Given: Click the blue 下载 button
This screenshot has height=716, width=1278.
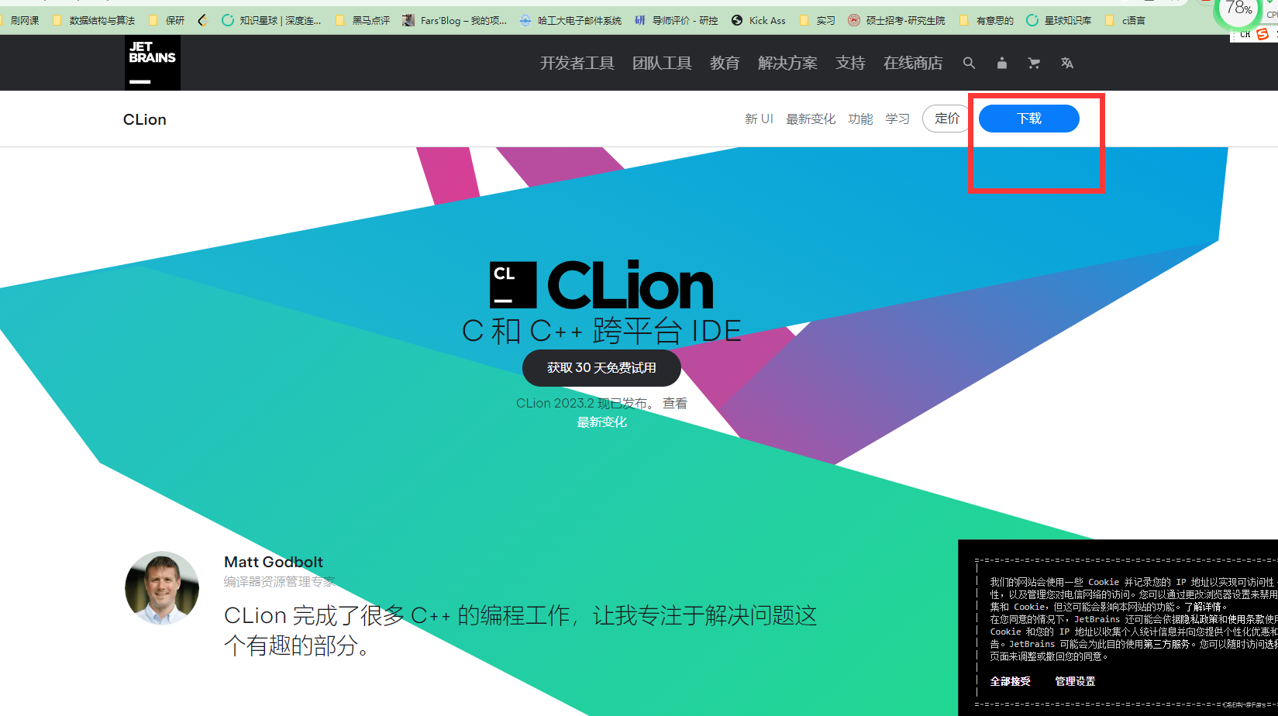Looking at the screenshot, I should point(1029,119).
